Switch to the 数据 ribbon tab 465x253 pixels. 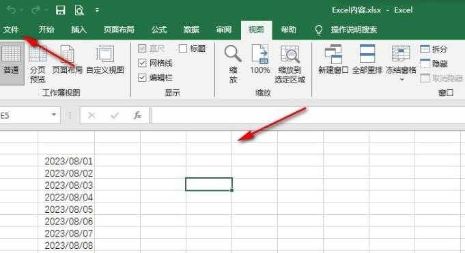[191, 29]
